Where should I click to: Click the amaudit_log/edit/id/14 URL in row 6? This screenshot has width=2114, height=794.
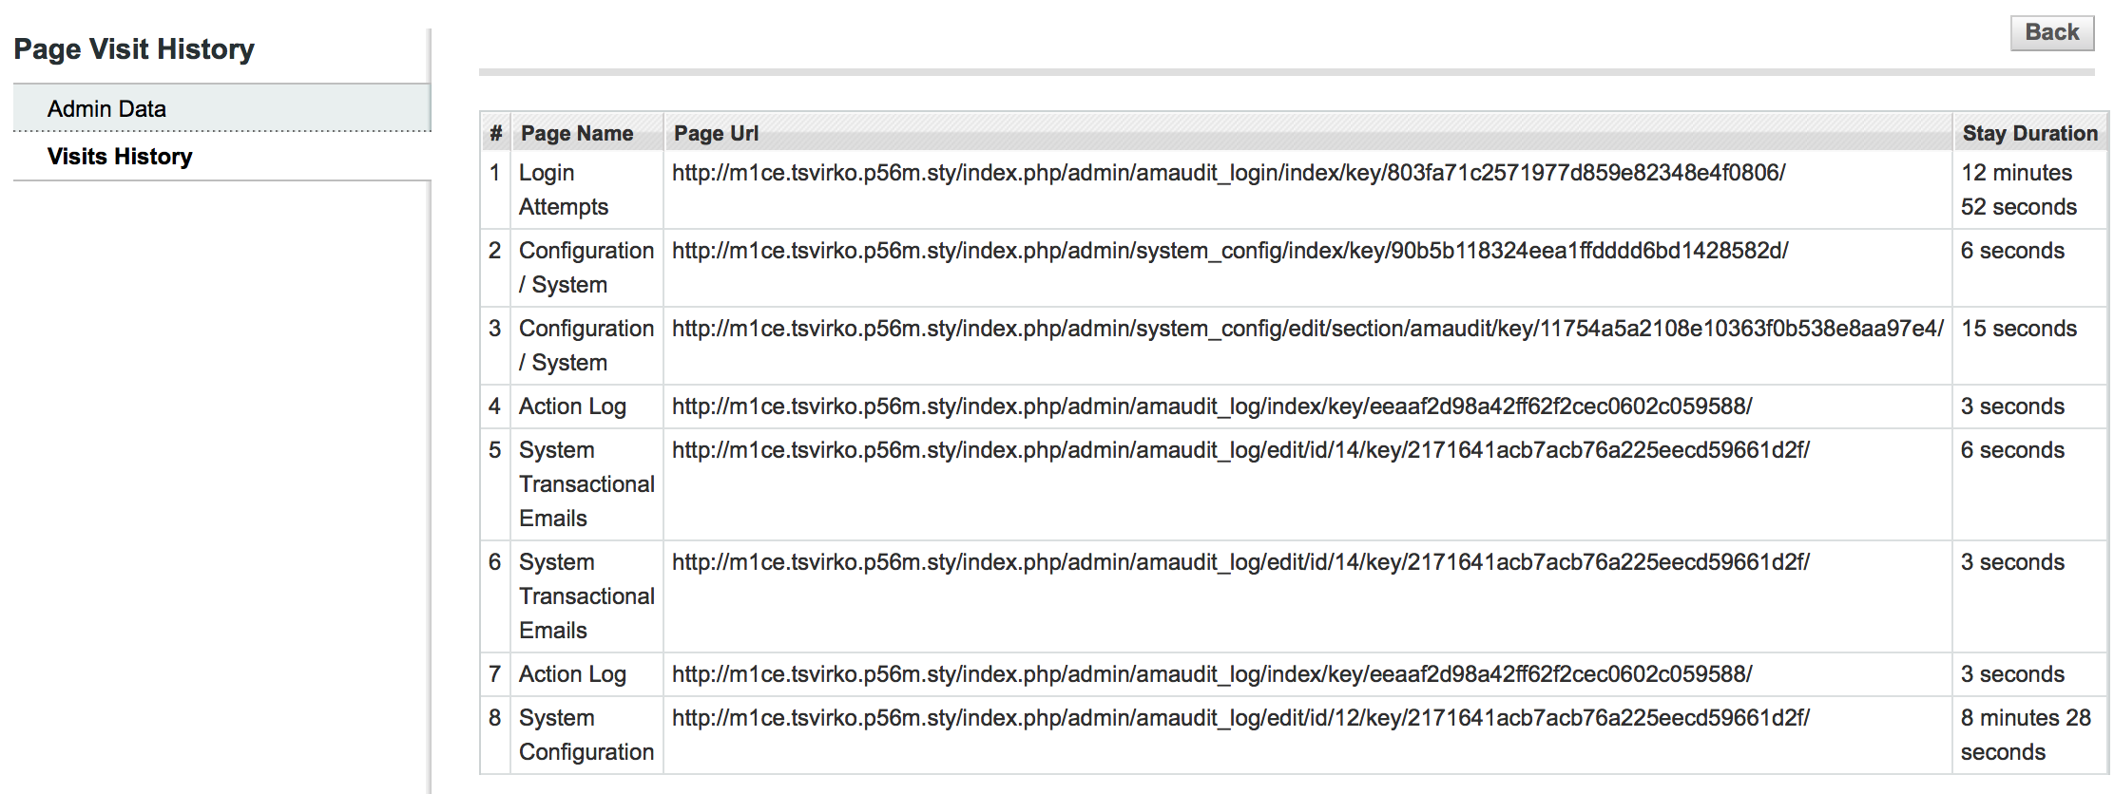point(1240,562)
